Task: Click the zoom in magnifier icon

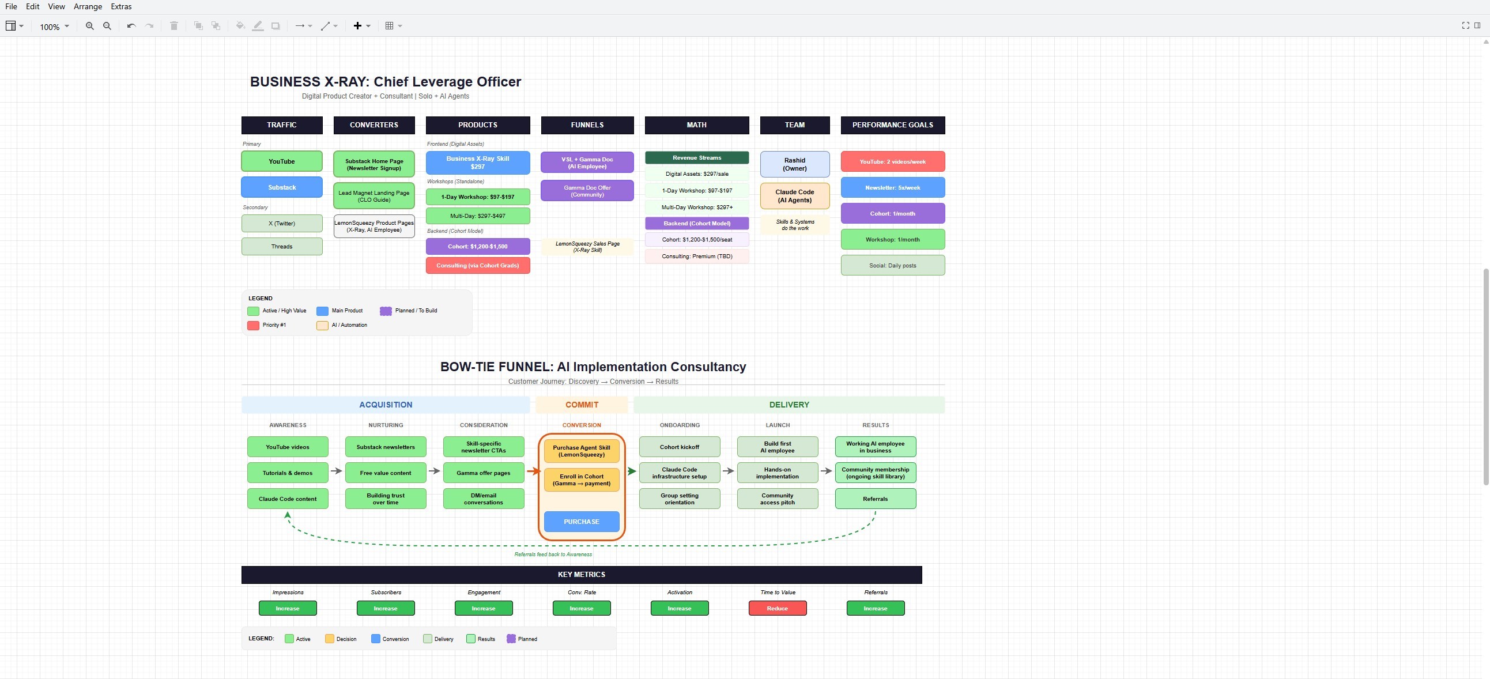Action: click(x=90, y=26)
